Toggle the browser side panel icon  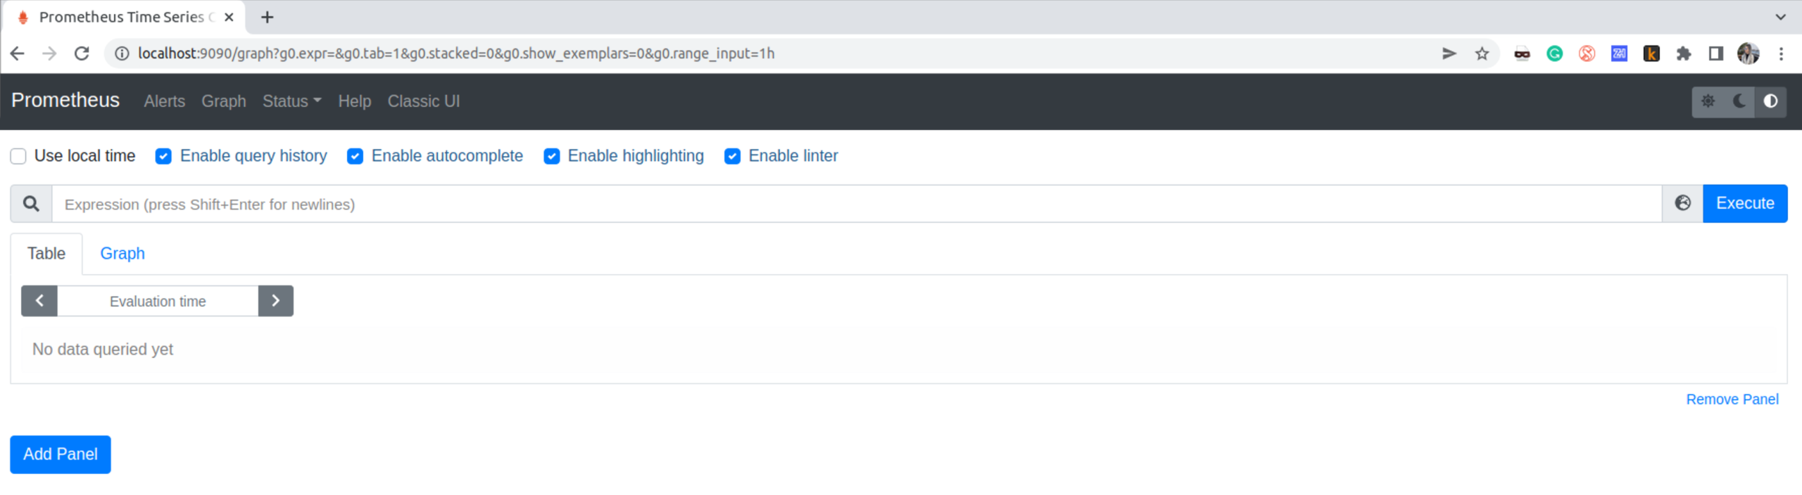[1716, 53]
